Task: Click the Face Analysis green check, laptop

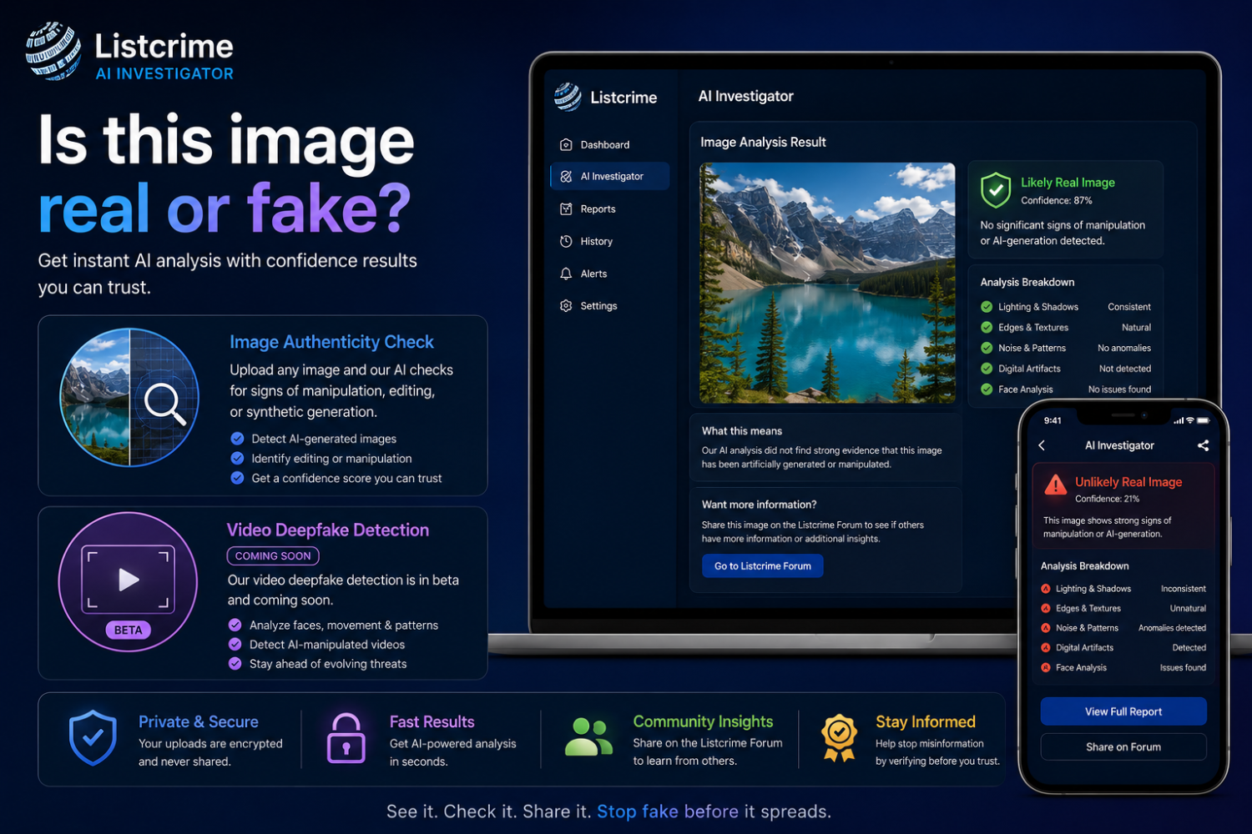Action: [x=987, y=389]
